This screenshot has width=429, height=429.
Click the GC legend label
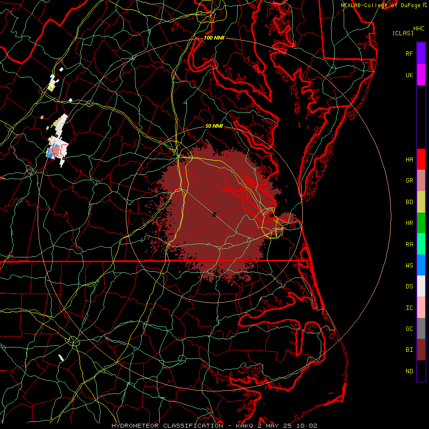tap(409, 329)
